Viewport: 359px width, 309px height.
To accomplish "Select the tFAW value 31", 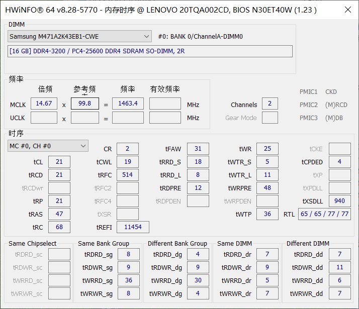I will (198, 149).
